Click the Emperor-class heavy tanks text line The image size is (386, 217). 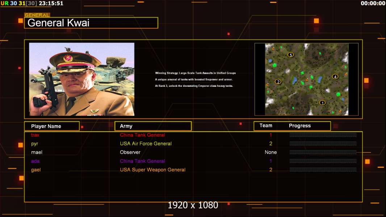[194, 86]
